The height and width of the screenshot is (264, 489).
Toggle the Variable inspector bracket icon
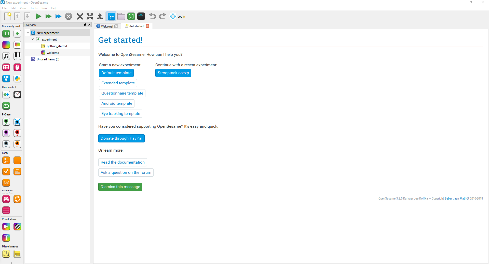tap(131, 16)
